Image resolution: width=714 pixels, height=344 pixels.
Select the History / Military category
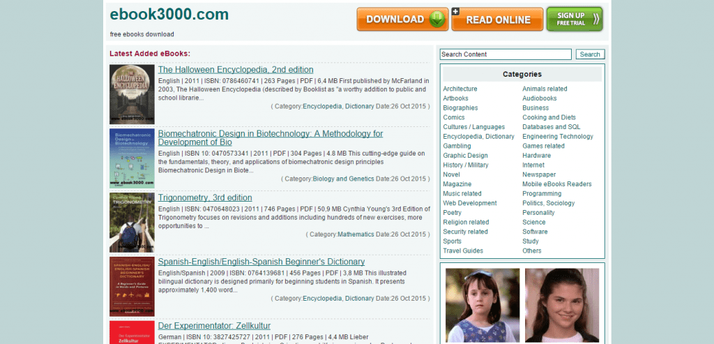coord(465,165)
